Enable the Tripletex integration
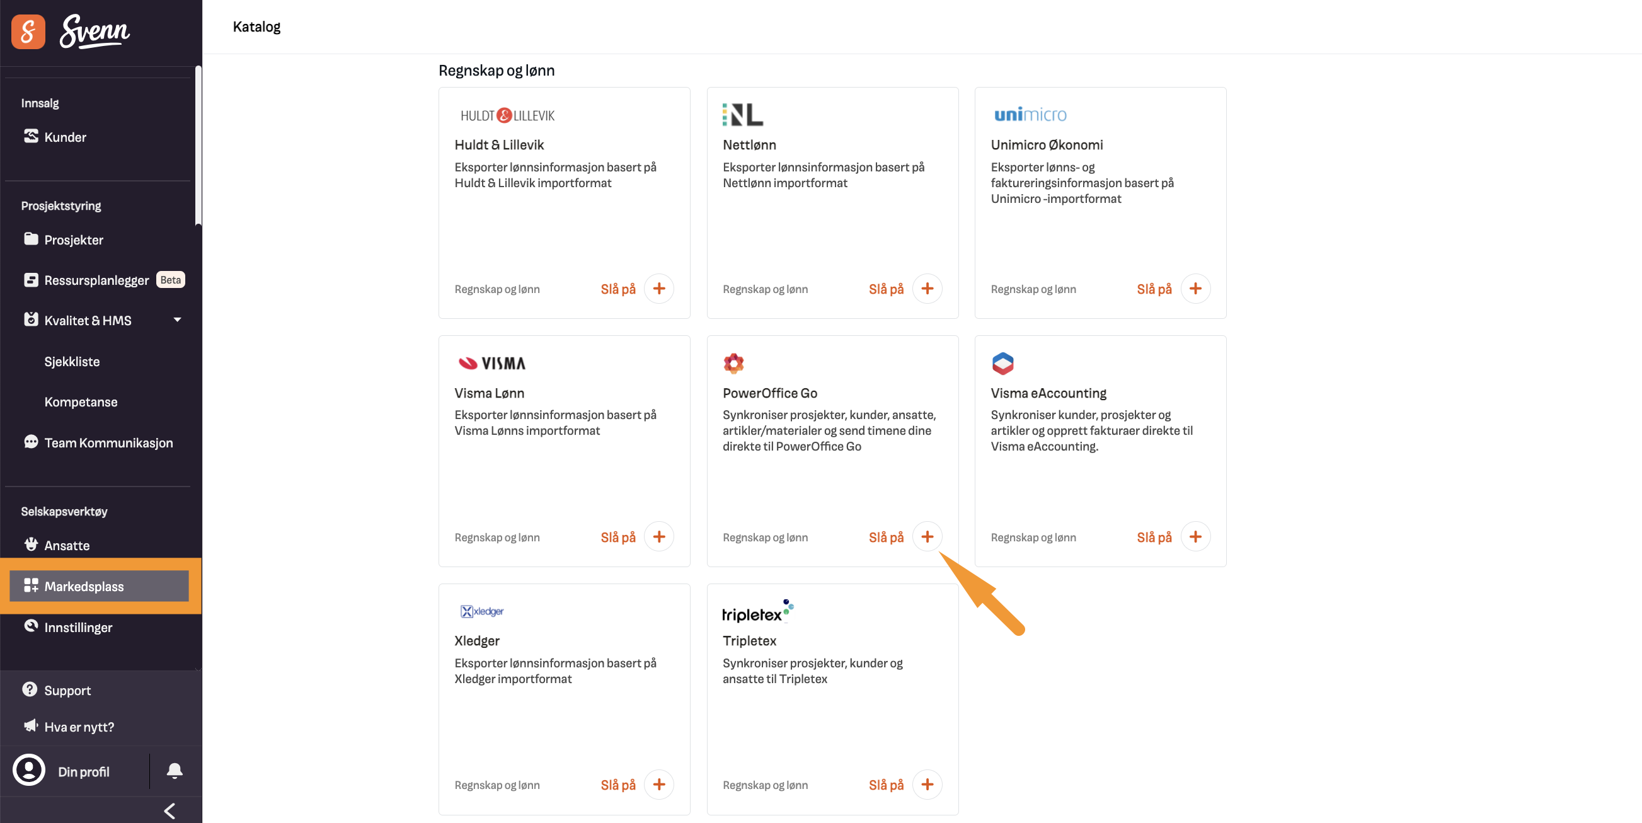Image resolution: width=1642 pixels, height=823 pixels. [928, 784]
